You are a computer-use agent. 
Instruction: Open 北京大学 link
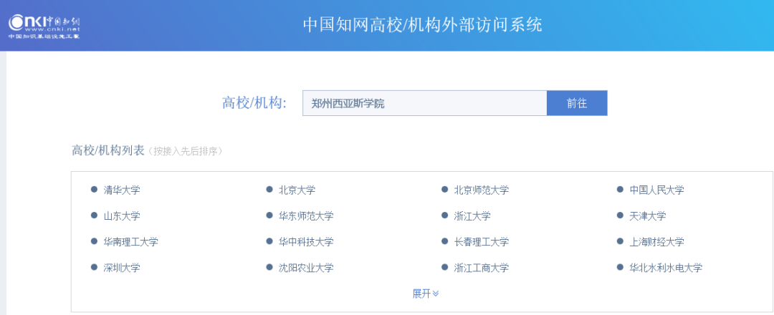tap(297, 190)
